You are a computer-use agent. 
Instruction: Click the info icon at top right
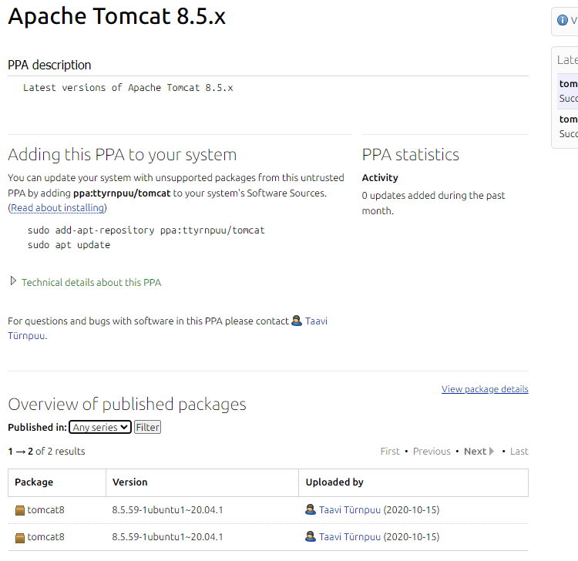coord(562,20)
